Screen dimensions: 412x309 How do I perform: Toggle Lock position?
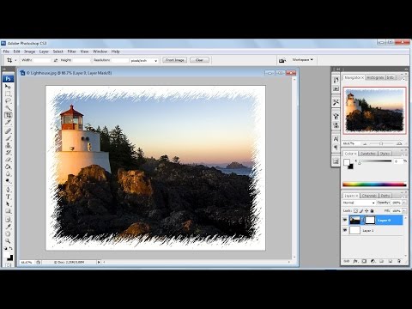point(367,211)
